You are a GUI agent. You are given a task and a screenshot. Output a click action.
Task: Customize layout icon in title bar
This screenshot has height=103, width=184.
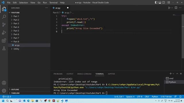click(169, 3)
